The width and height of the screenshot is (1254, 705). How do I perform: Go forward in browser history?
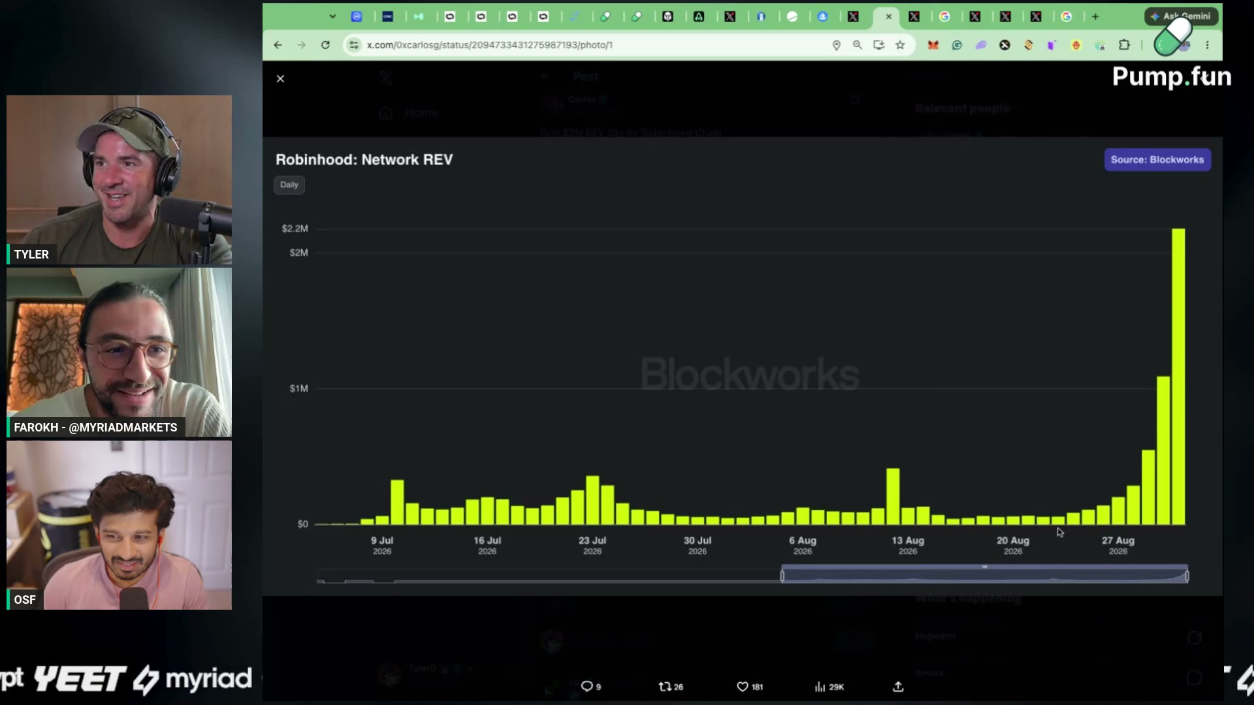tap(301, 45)
